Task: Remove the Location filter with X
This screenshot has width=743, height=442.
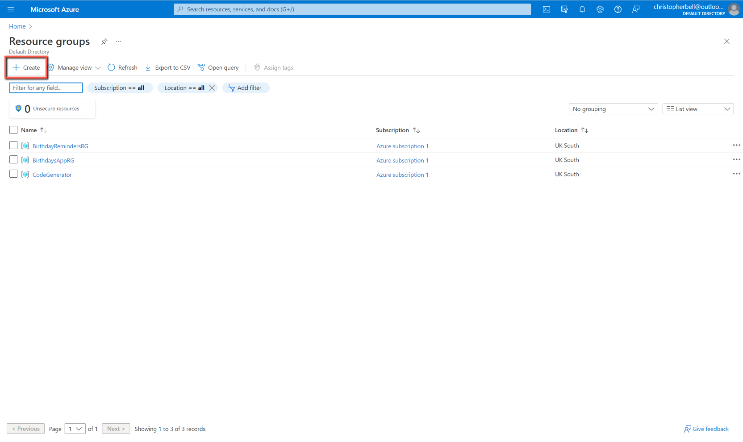Action: 212,88
